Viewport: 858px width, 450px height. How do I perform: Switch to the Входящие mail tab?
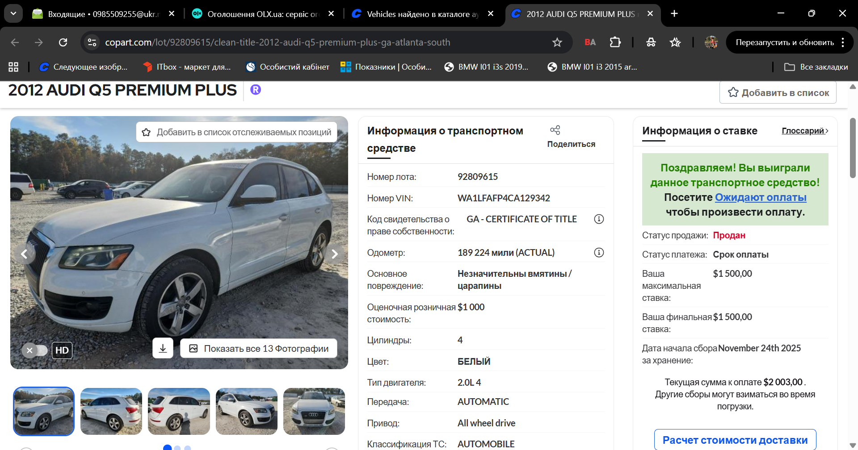pyautogui.click(x=104, y=14)
